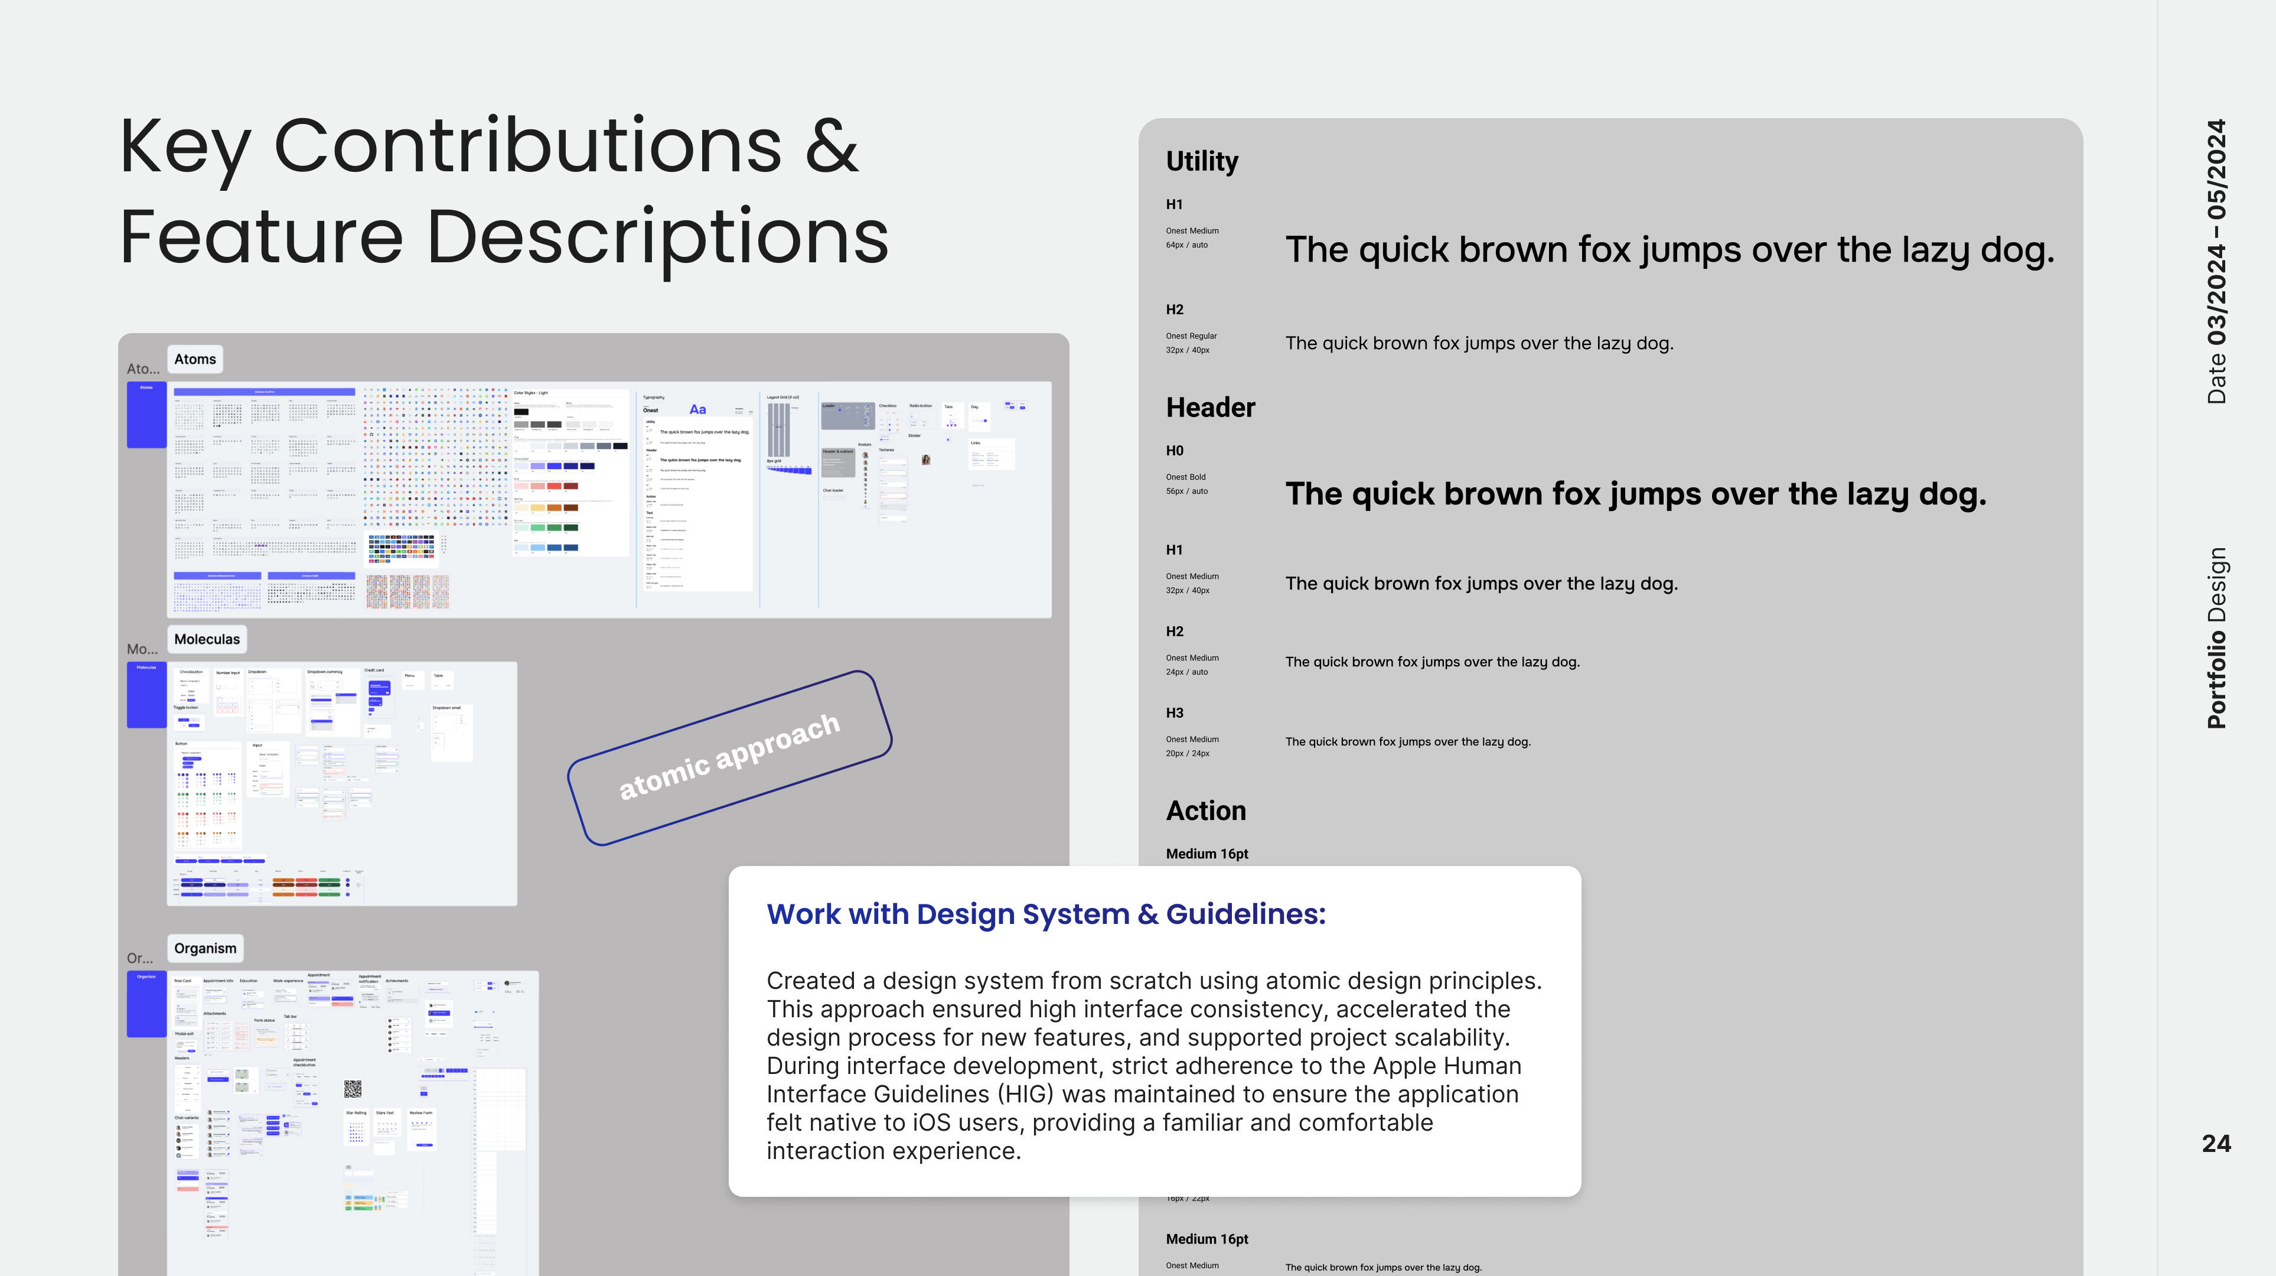Click the Atoms section label
2276x1276 pixels.
point(194,359)
